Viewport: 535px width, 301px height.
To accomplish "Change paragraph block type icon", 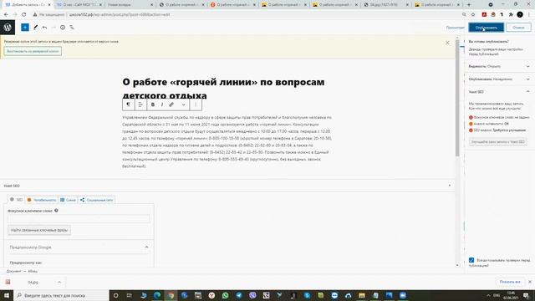I will pos(128,105).
